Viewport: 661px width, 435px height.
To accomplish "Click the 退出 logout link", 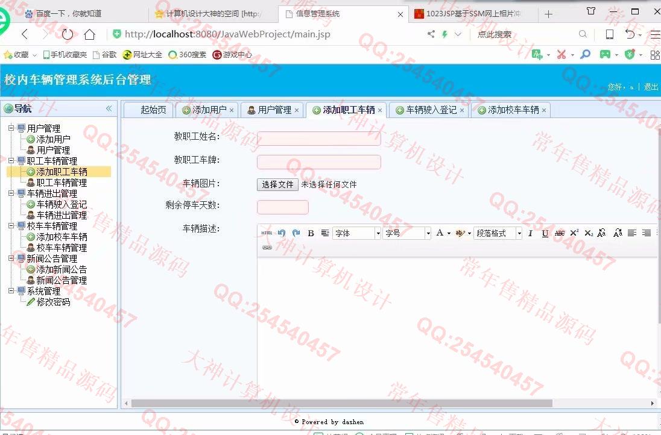I will coord(651,87).
